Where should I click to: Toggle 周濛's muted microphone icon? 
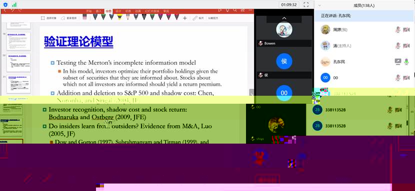tap(398, 29)
